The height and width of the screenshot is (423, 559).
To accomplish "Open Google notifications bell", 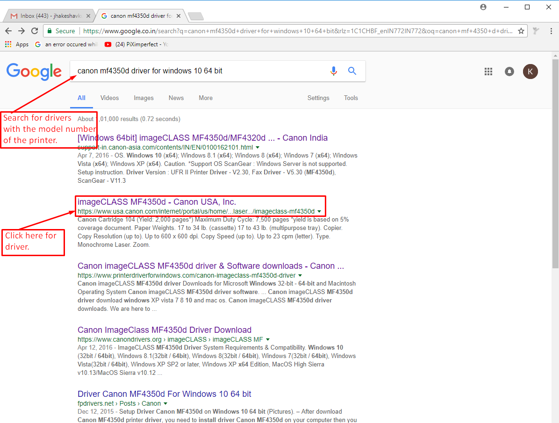I will coord(509,72).
